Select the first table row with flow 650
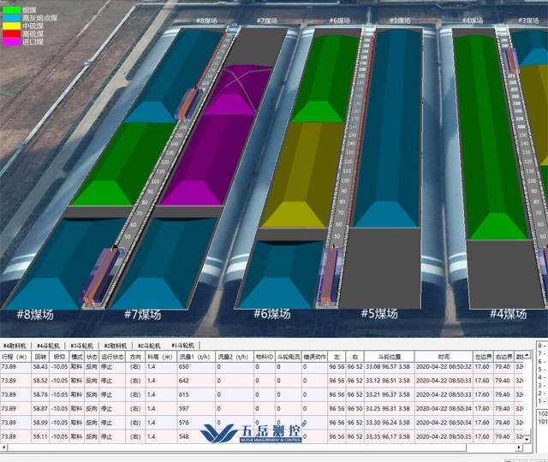 [257, 367]
